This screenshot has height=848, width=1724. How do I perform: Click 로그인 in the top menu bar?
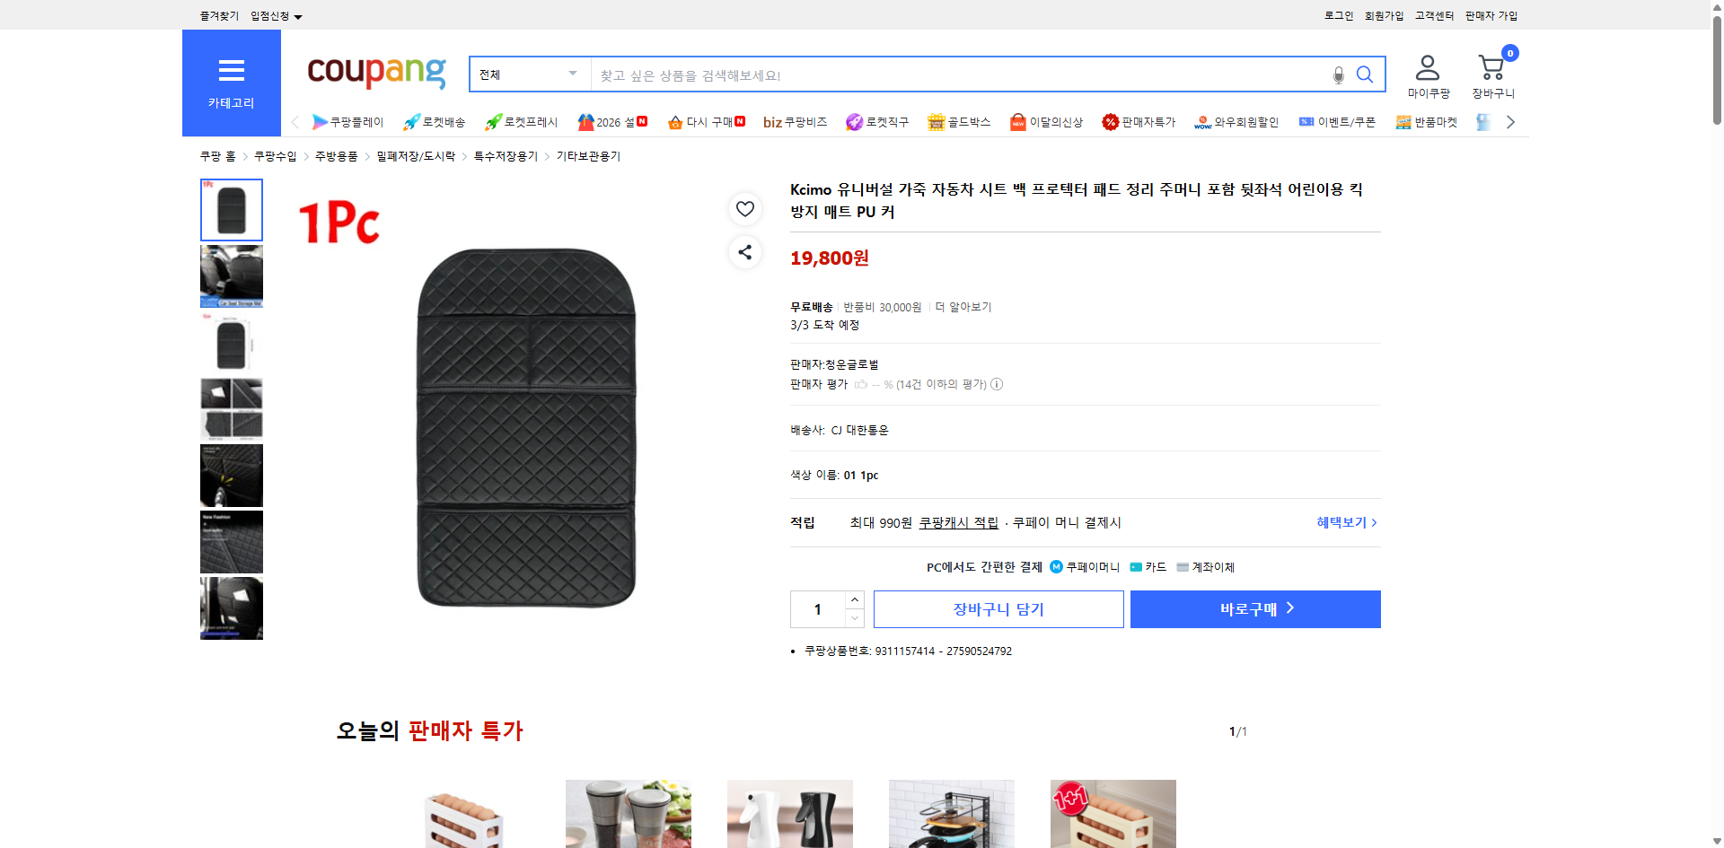point(1337,15)
